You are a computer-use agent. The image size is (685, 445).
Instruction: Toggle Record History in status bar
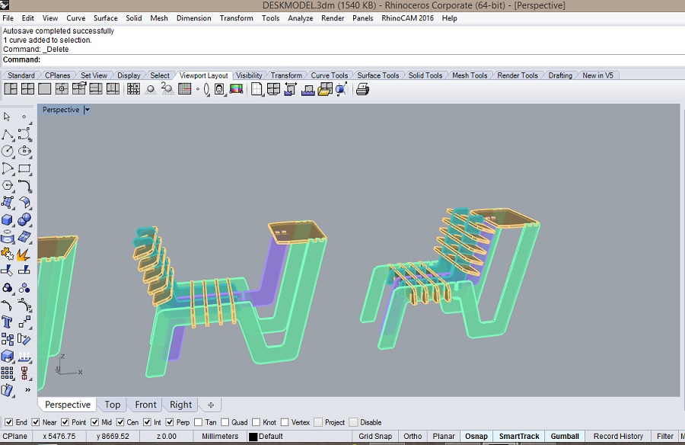(618, 437)
